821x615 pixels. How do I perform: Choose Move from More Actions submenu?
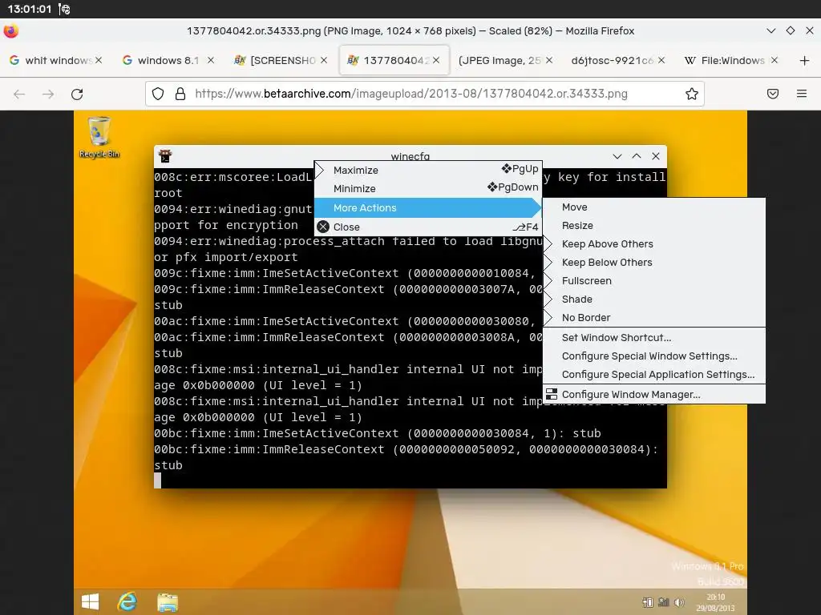pos(654,207)
